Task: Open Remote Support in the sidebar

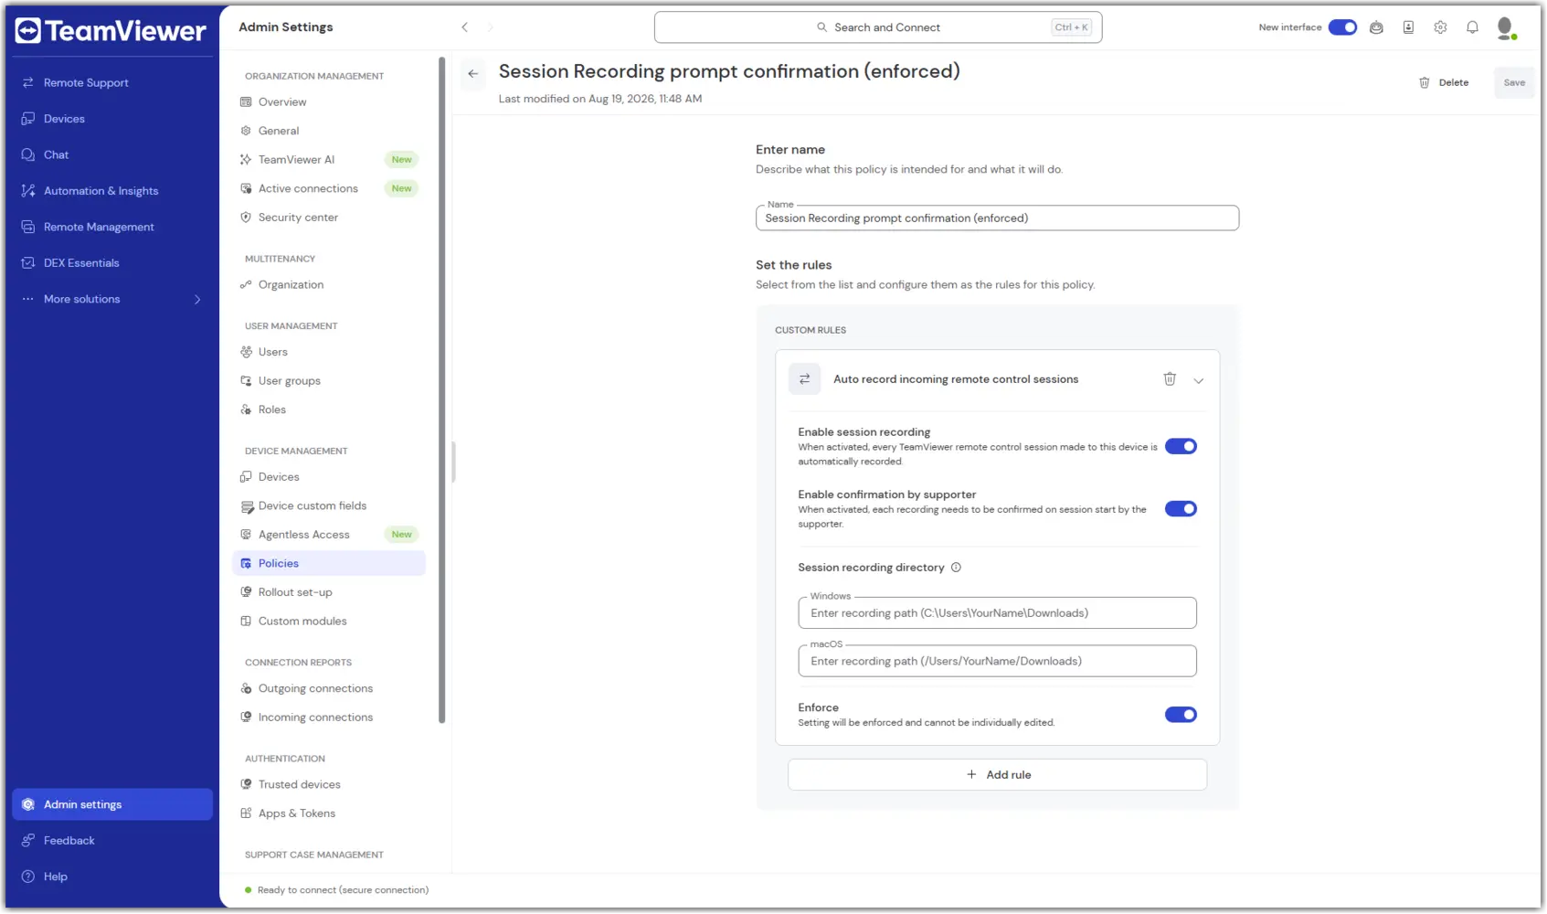Action: coord(112,82)
